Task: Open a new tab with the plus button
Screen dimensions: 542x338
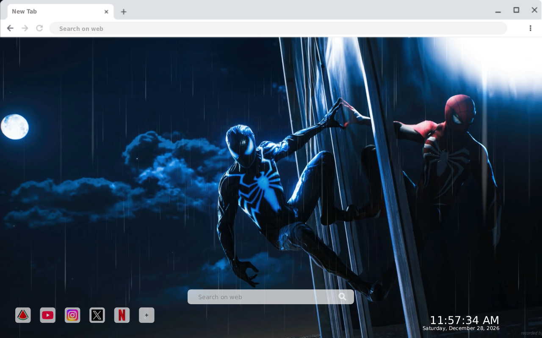Action: (124, 12)
